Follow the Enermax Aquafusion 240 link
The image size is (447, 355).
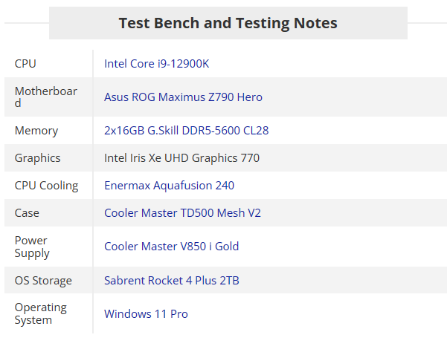[169, 186]
